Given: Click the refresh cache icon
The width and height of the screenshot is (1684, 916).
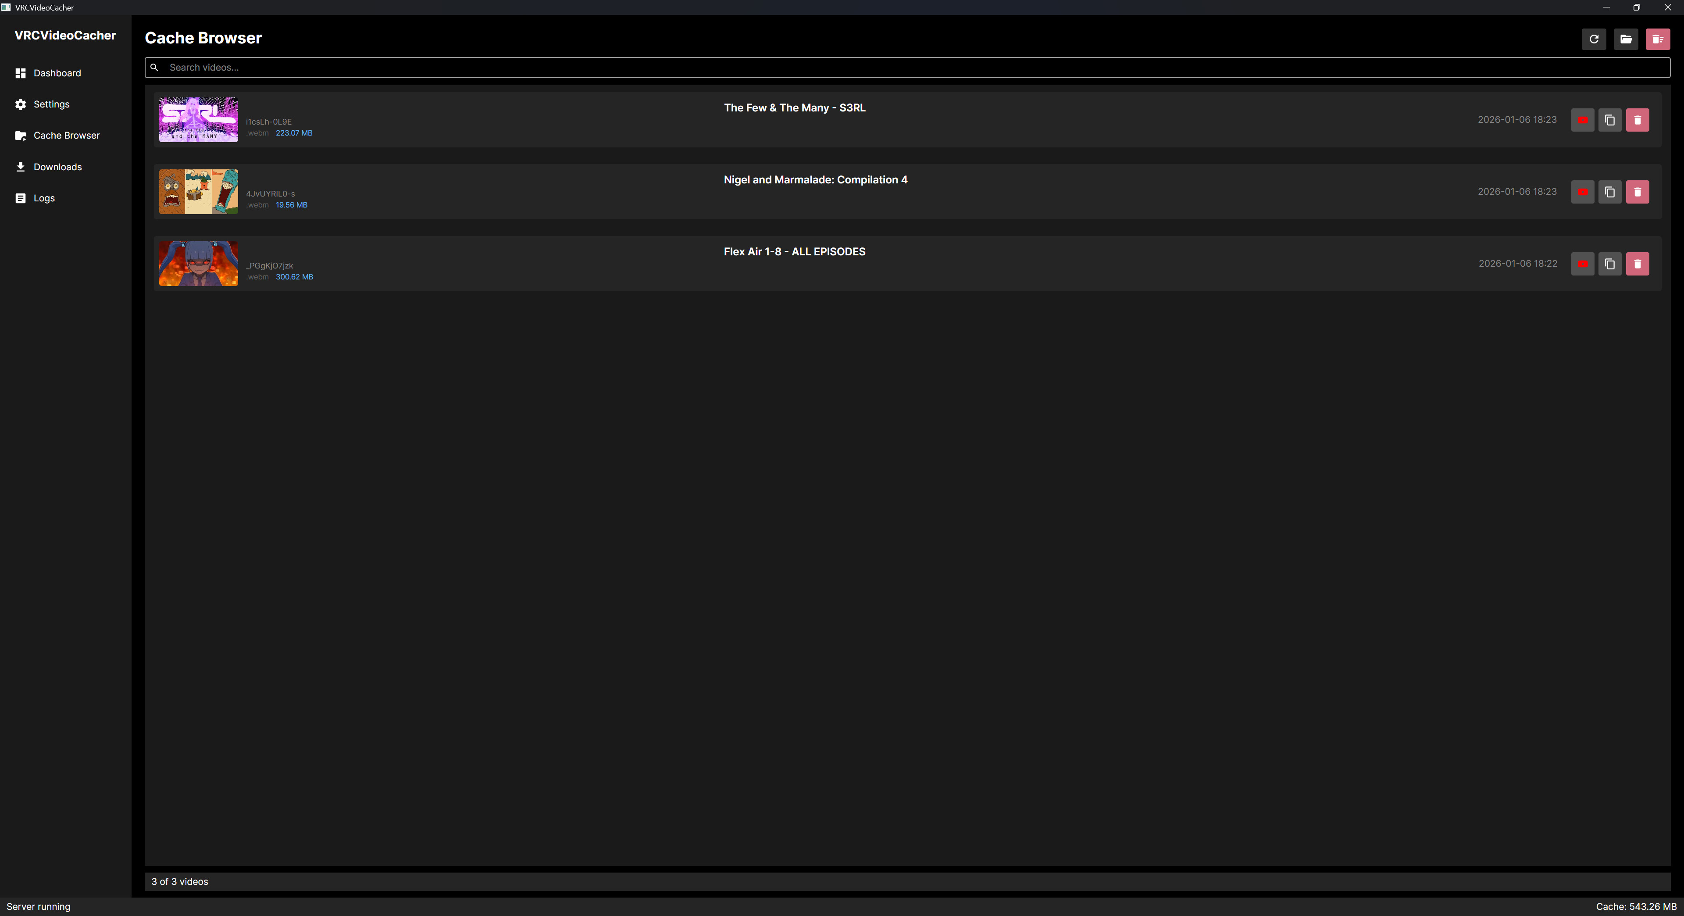Looking at the screenshot, I should (x=1595, y=39).
